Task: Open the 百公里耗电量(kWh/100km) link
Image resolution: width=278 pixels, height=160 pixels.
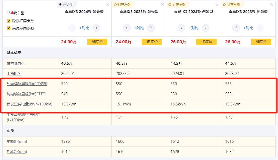Action: click(x=29, y=104)
